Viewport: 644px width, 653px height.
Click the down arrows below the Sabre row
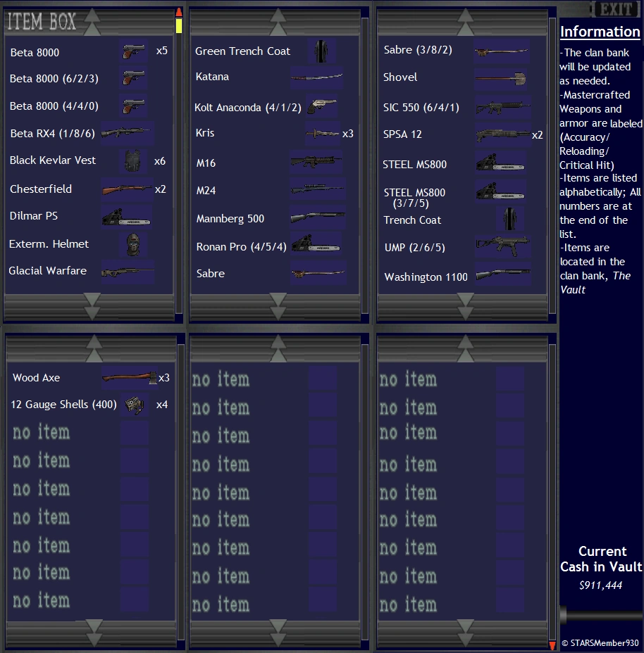[x=278, y=305]
